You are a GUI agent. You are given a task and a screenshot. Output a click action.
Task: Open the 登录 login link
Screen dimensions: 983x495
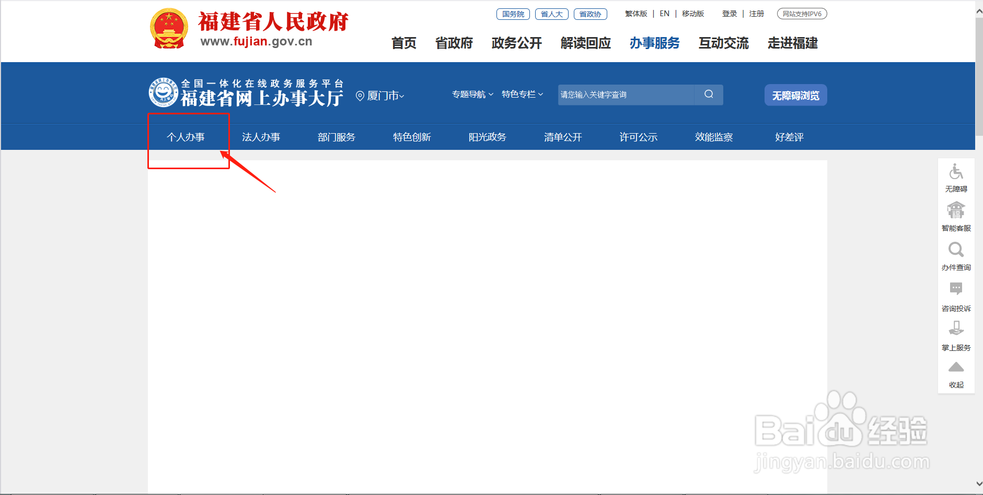tap(729, 14)
